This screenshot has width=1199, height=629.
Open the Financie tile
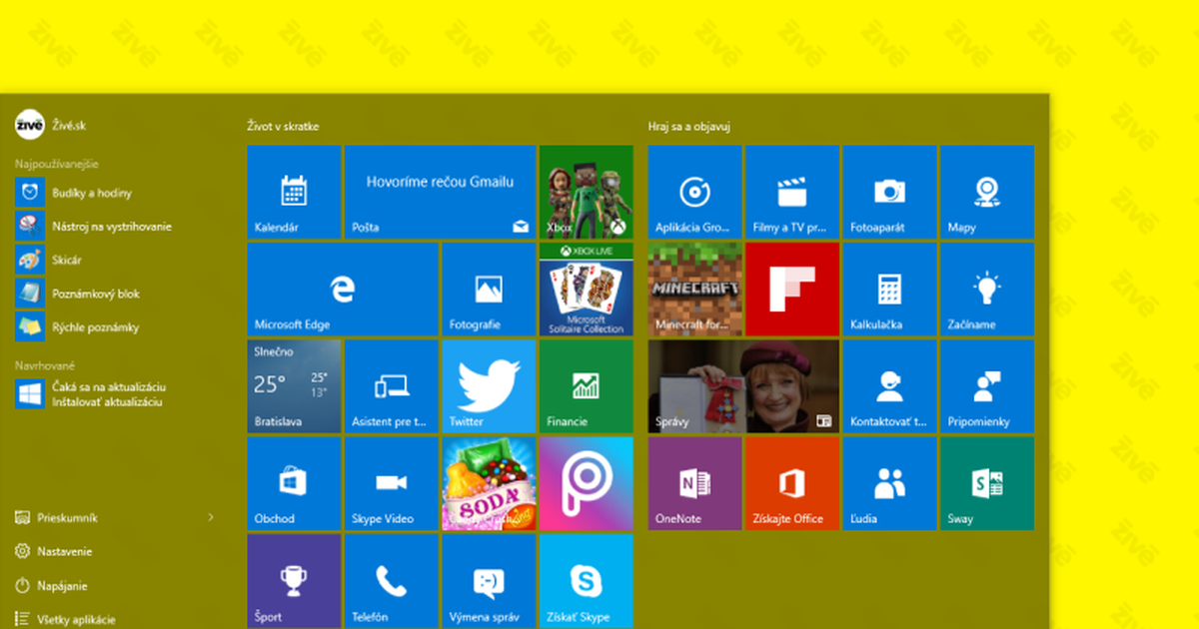[586, 385]
